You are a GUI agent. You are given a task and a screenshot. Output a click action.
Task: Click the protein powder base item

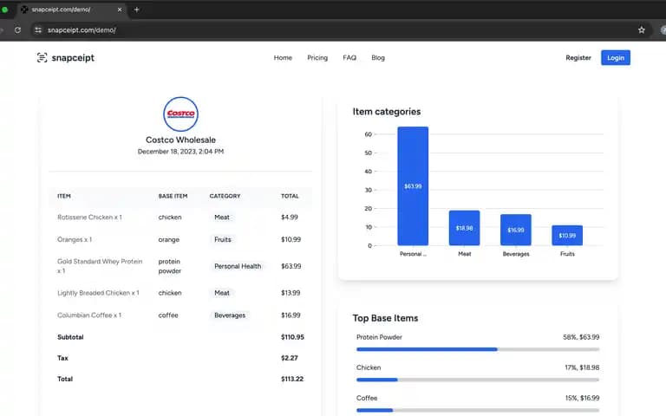coord(170,266)
